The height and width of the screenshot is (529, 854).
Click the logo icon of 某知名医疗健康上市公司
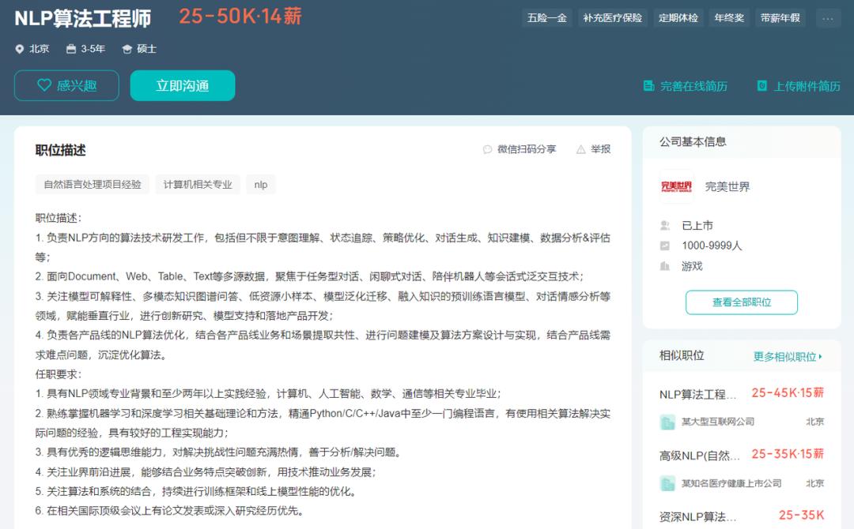coord(667,483)
